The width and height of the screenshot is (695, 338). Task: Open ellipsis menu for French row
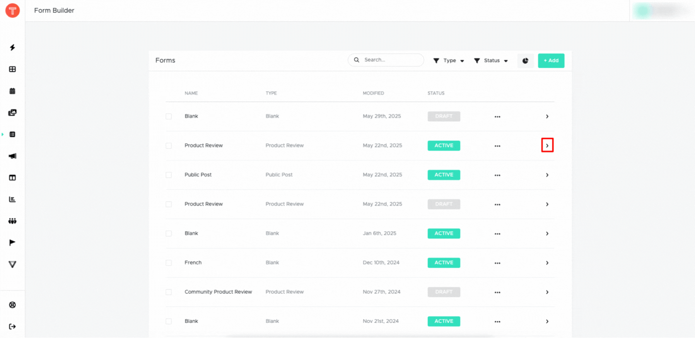coord(497,263)
